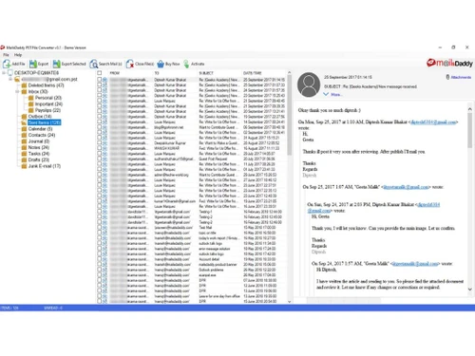Click the Outbox folder icon
The height and width of the screenshot is (356, 475).
click(24, 117)
